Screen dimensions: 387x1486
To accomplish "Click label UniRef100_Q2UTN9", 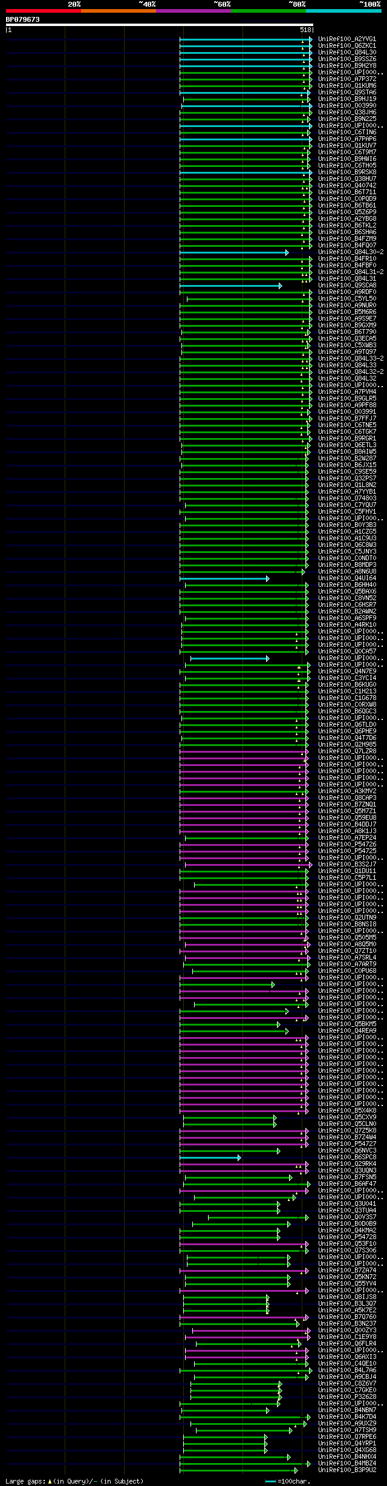I will pyautogui.click(x=347, y=918).
